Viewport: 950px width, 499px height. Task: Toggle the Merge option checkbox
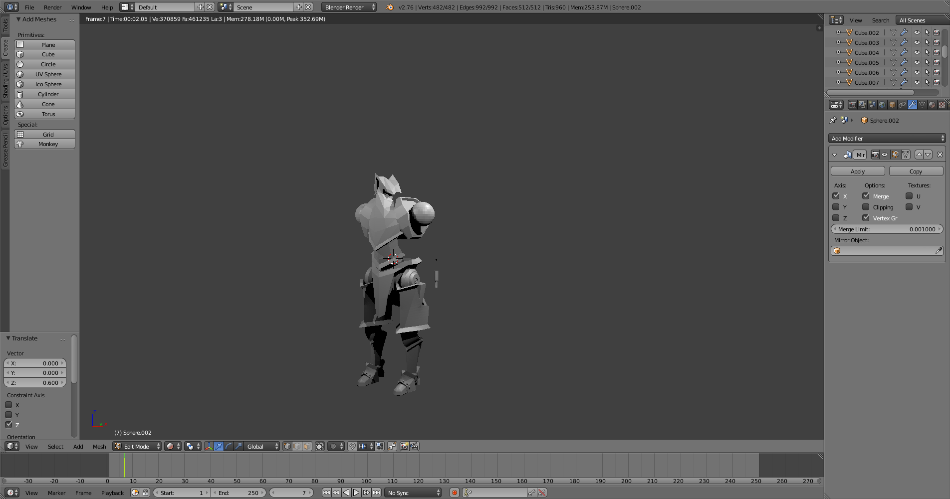point(866,196)
